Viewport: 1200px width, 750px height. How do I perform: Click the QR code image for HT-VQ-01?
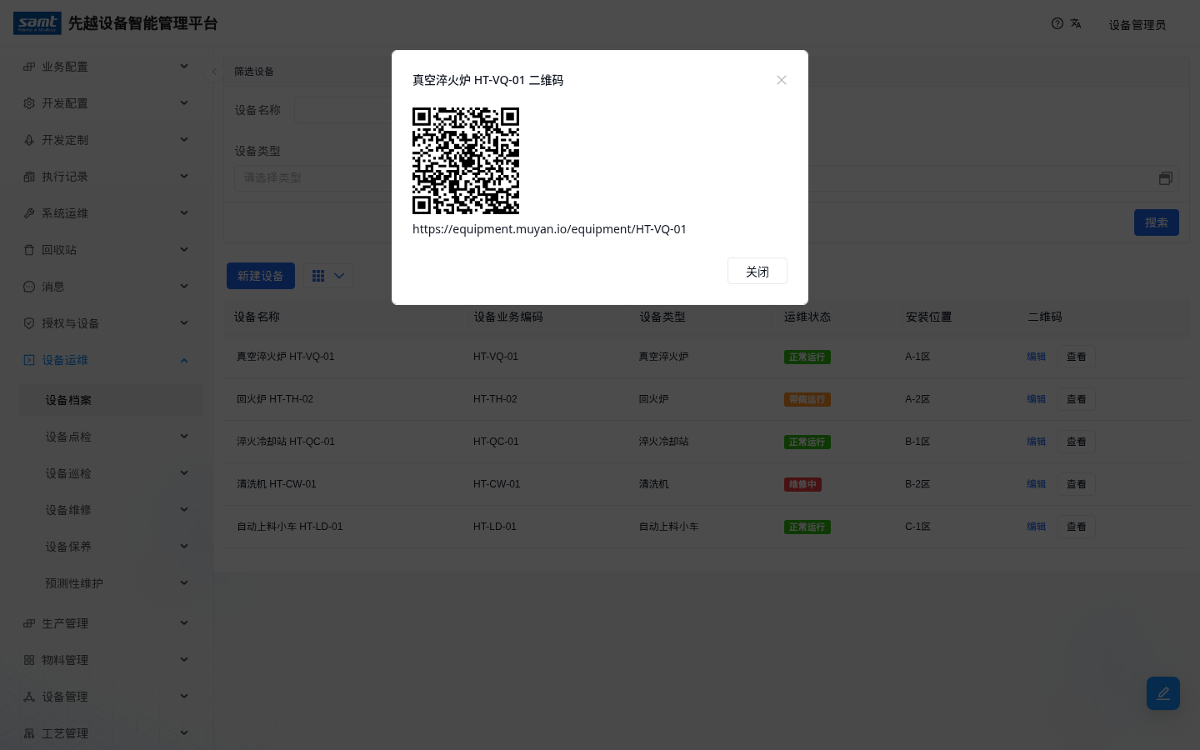(466, 161)
